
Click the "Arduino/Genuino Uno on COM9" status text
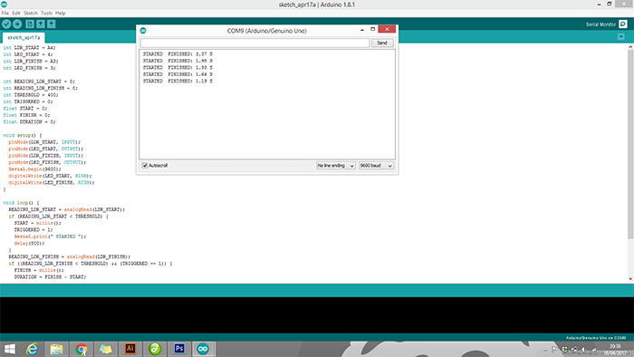(596, 338)
